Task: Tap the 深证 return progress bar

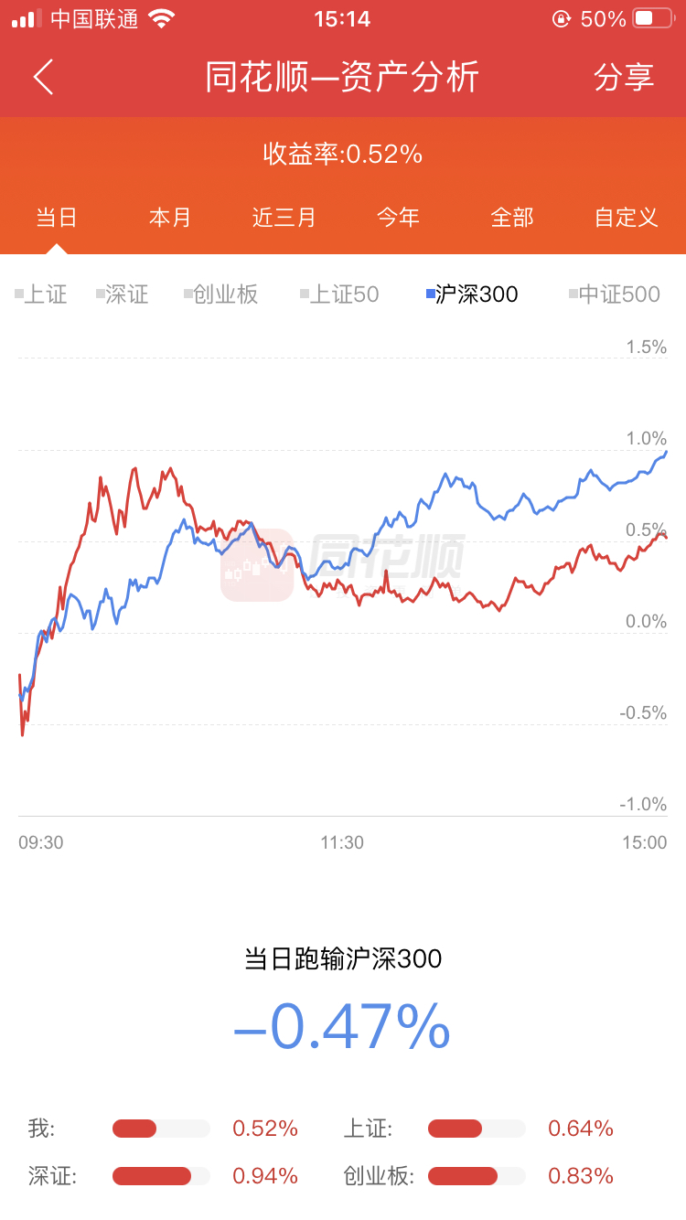Action: (x=161, y=1176)
